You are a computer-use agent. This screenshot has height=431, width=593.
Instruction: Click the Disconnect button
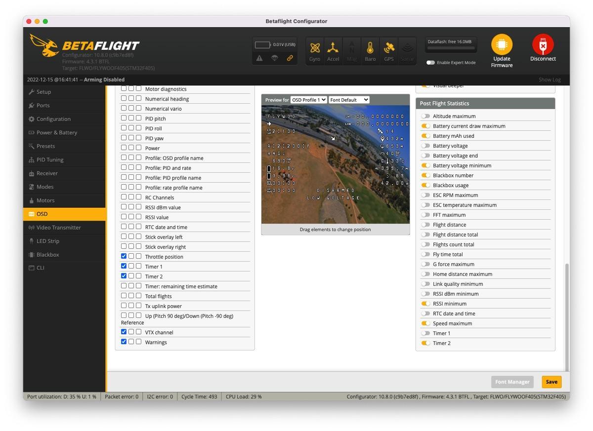click(x=543, y=48)
